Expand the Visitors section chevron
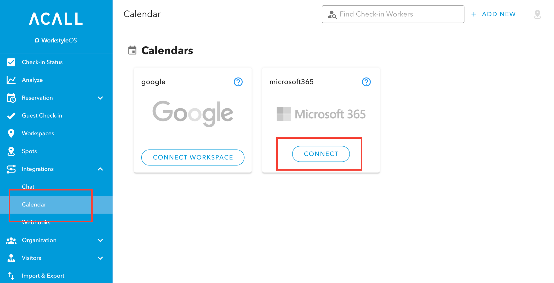Image resolution: width=554 pixels, height=283 pixels. click(100, 258)
